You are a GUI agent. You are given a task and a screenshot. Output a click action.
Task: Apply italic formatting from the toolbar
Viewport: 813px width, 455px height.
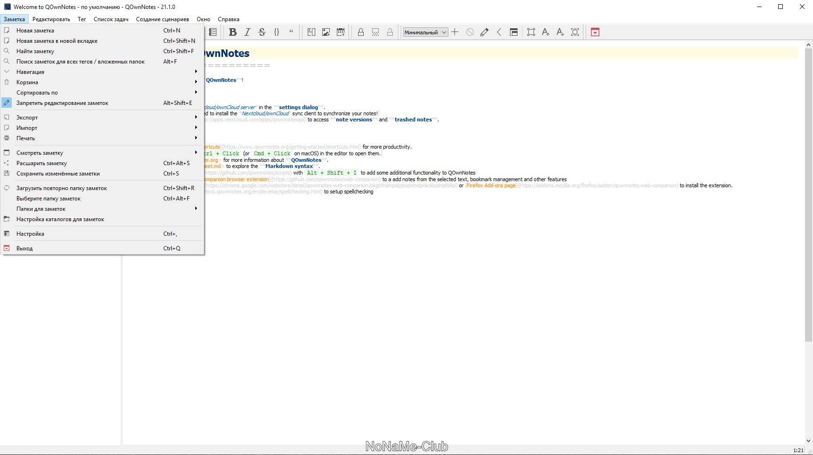coord(247,32)
